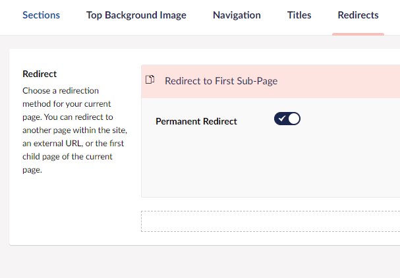400x278 pixels.
Task: Open the Top Background Image tab
Action: coord(136,15)
